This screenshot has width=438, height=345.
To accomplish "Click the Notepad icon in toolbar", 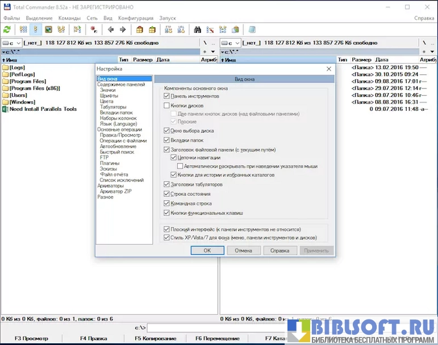I will click(235, 30).
